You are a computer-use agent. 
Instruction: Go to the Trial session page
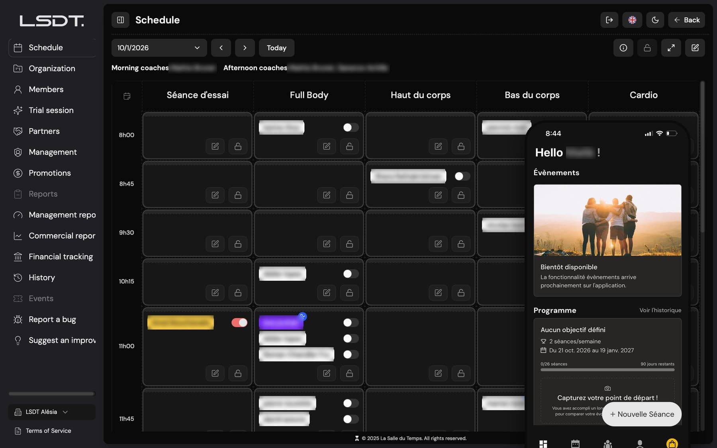point(52,110)
